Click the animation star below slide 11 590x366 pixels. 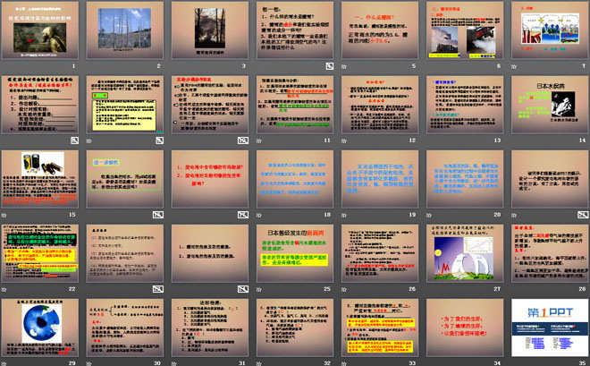point(259,140)
